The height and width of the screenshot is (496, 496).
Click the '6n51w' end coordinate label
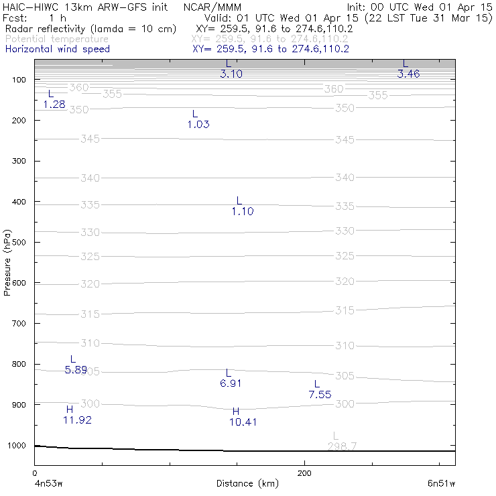point(441,484)
